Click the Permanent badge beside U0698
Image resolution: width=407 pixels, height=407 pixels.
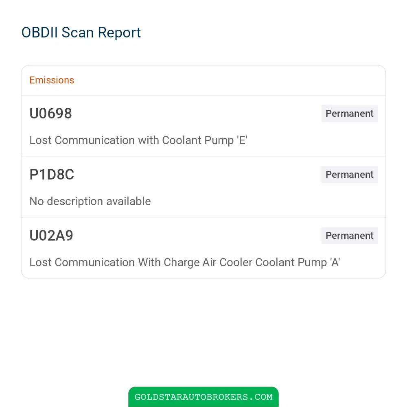point(349,114)
